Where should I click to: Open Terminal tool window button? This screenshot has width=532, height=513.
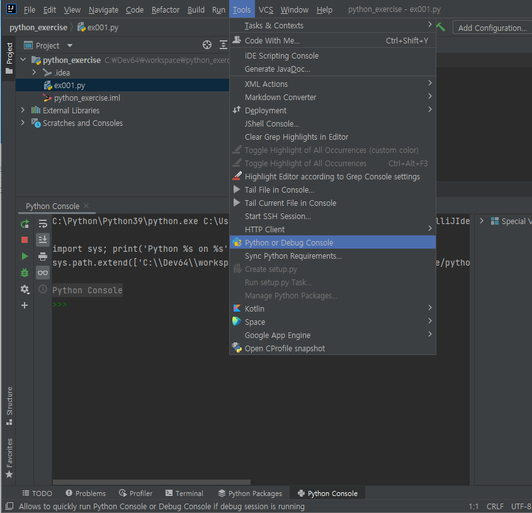point(184,493)
